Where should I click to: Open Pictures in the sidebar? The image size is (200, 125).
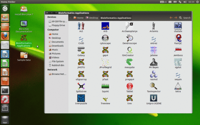coord(54,53)
